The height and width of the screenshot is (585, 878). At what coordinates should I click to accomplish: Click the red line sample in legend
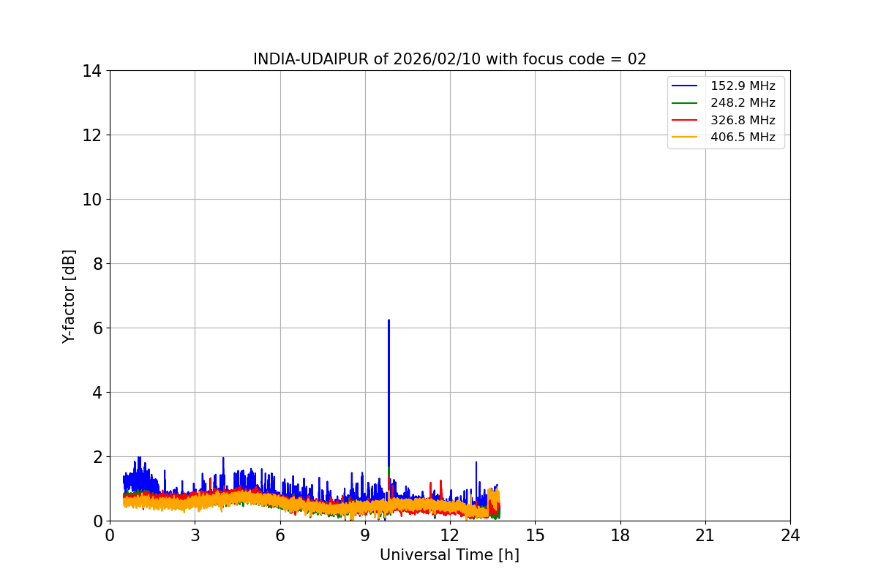pos(685,120)
